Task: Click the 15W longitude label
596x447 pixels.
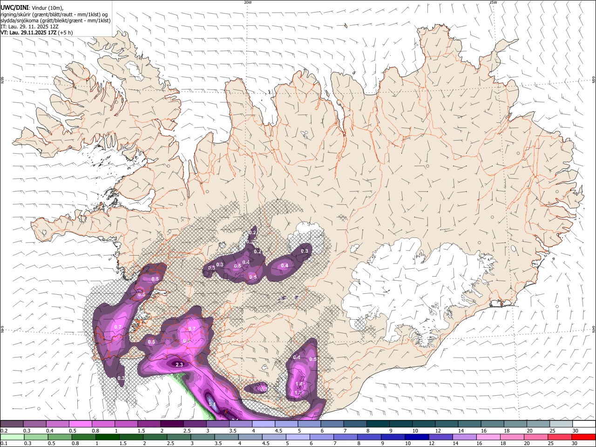Action: coord(493,2)
